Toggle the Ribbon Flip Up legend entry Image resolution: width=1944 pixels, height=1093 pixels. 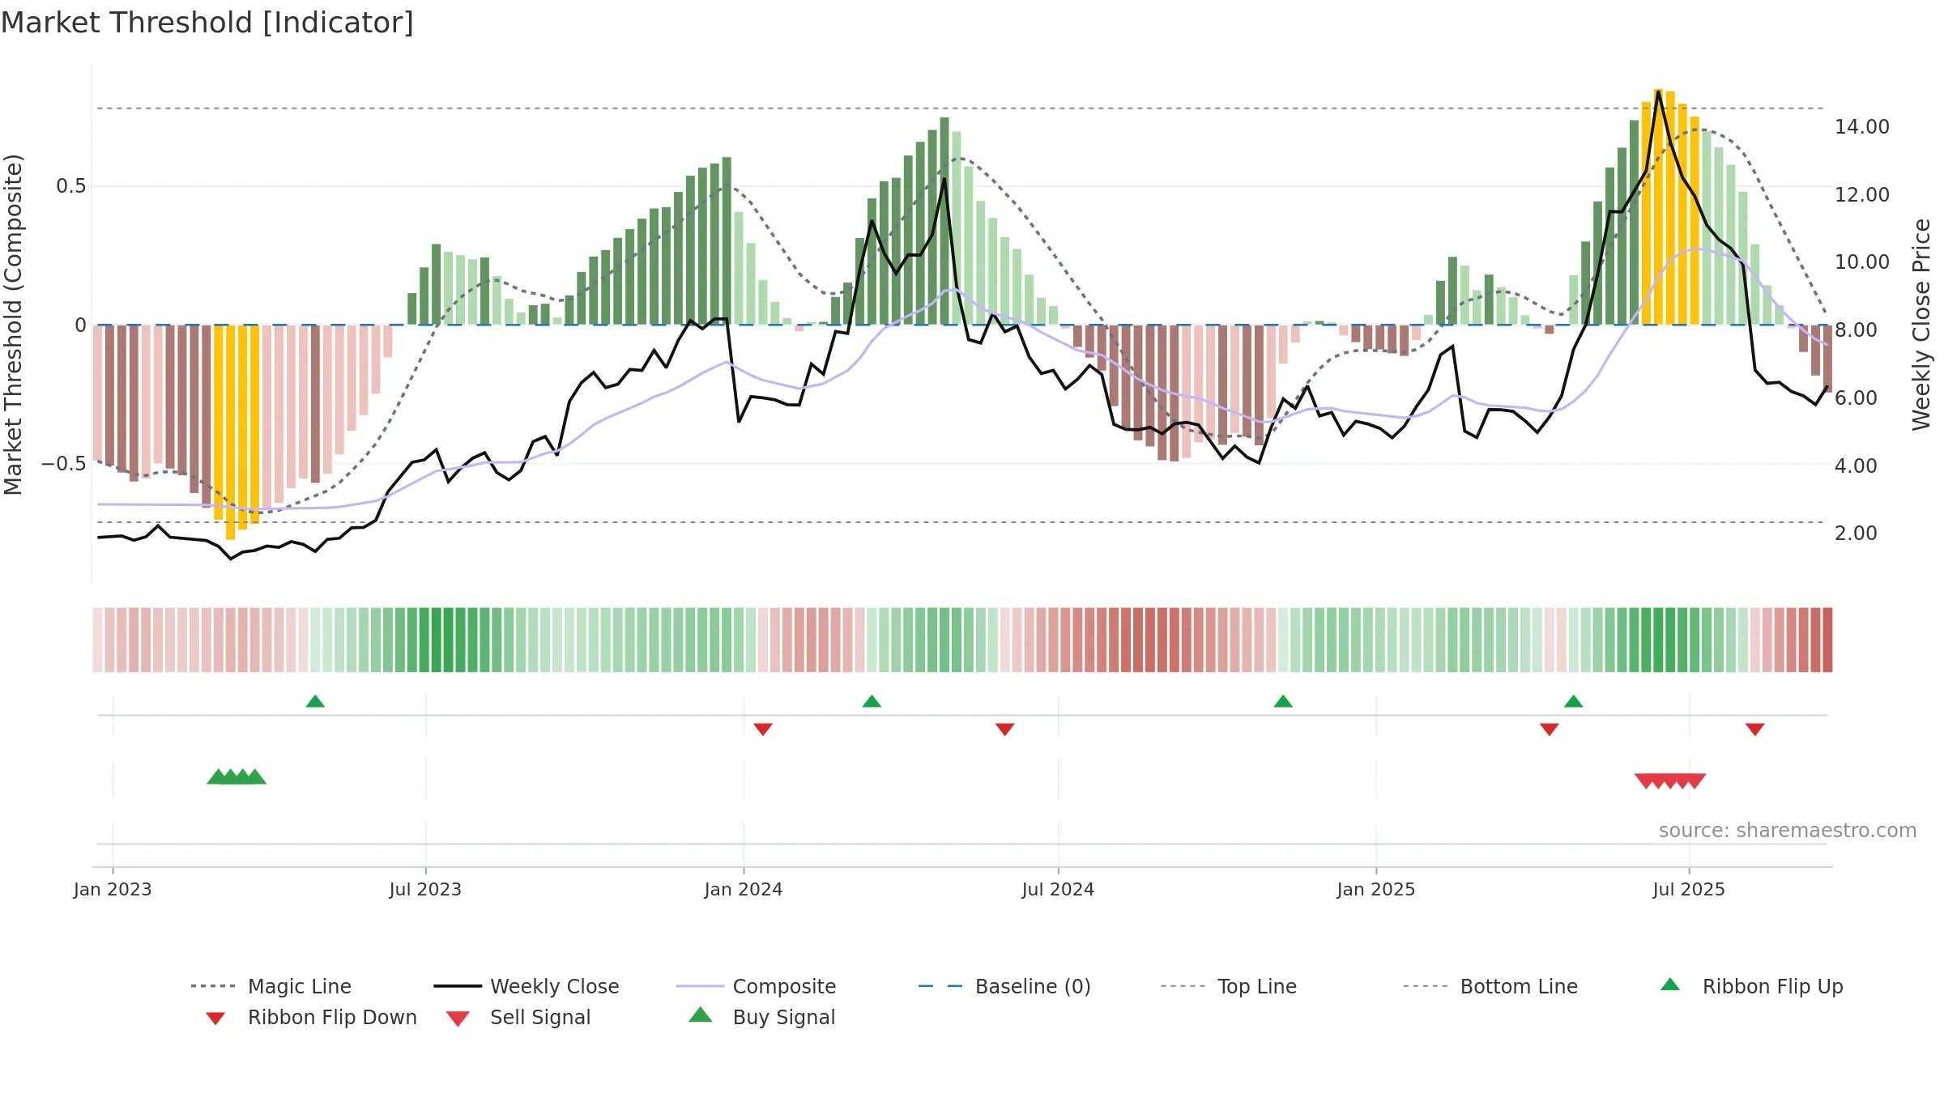tap(1751, 986)
